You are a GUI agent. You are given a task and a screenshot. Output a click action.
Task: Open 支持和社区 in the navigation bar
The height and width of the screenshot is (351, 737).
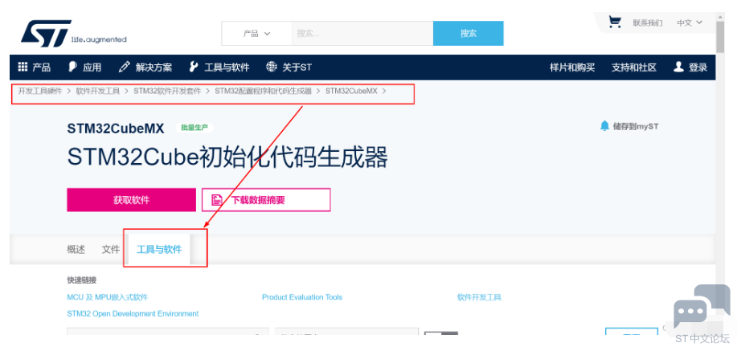[633, 67]
